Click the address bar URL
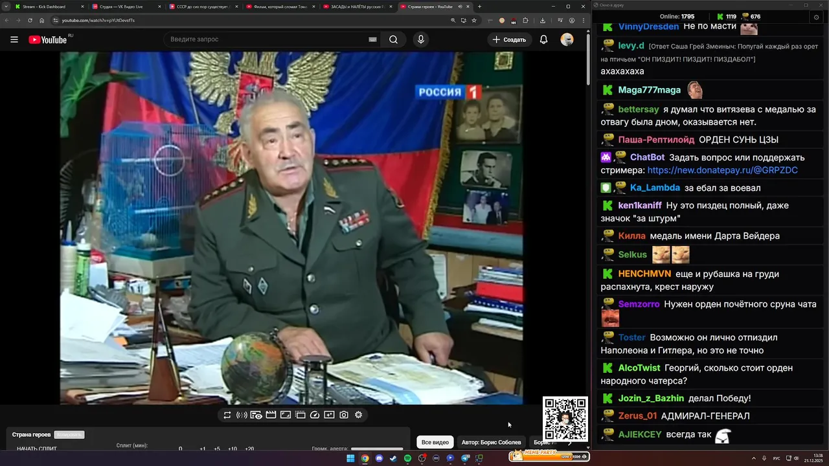The image size is (829, 466). click(98, 20)
